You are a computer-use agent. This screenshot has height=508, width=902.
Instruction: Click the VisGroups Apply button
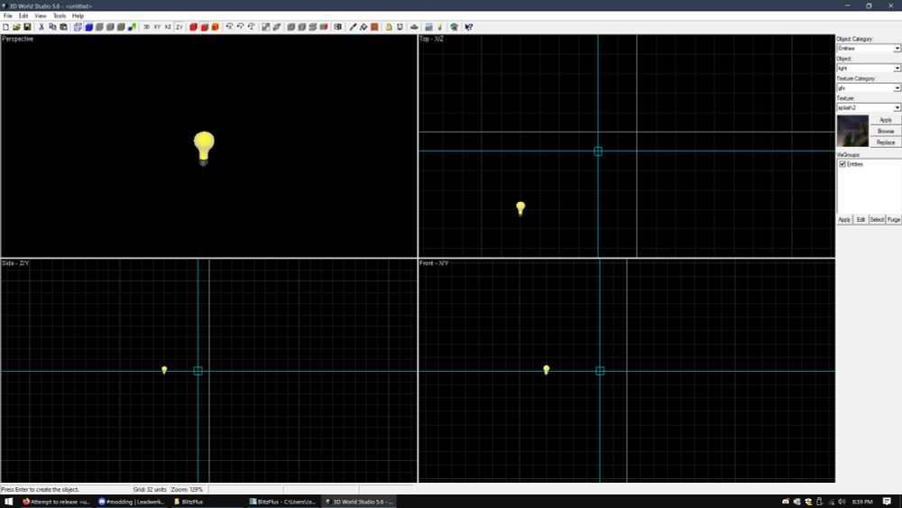(844, 220)
